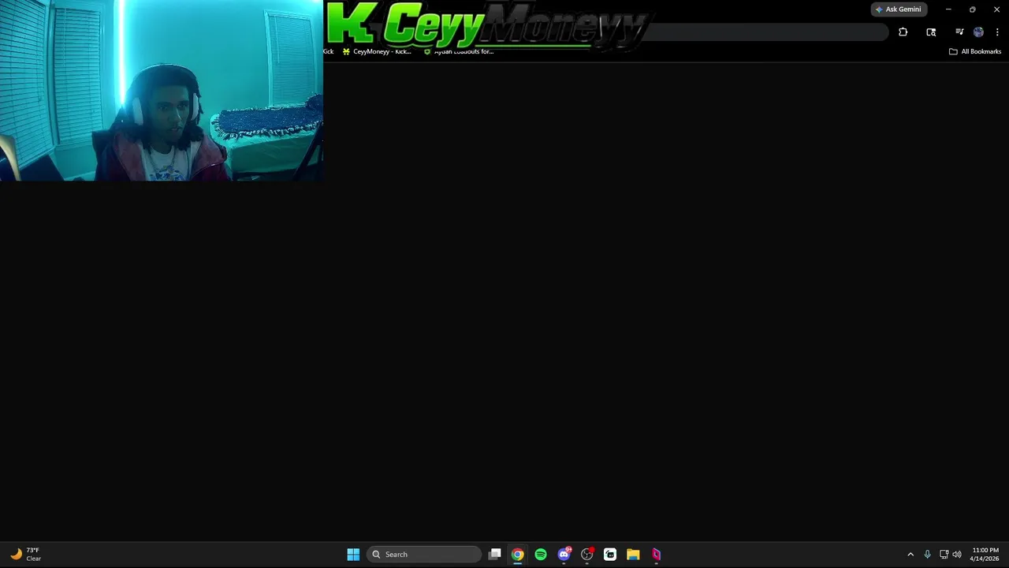Open the pink app icon on taskbar
Viewport: 1009px width, 568px height.
pyautogui.click(x=656, y=555)
